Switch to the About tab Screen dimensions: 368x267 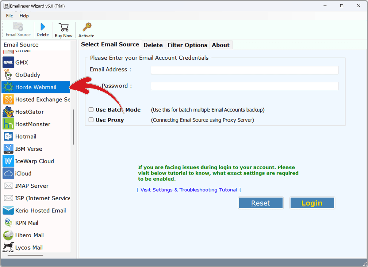220,45
